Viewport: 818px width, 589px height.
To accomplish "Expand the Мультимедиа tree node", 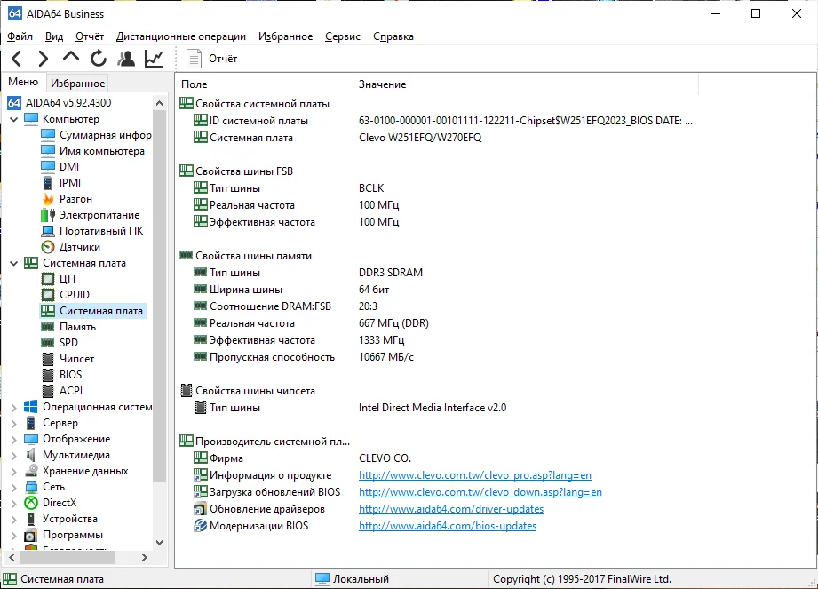I will [14, 456].
